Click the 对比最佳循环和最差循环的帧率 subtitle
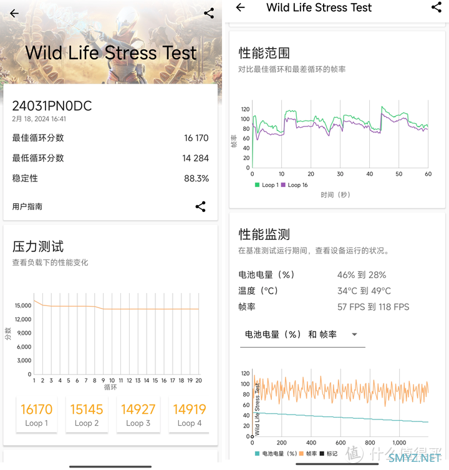The image size is (449, 470). tap(292, 69)
